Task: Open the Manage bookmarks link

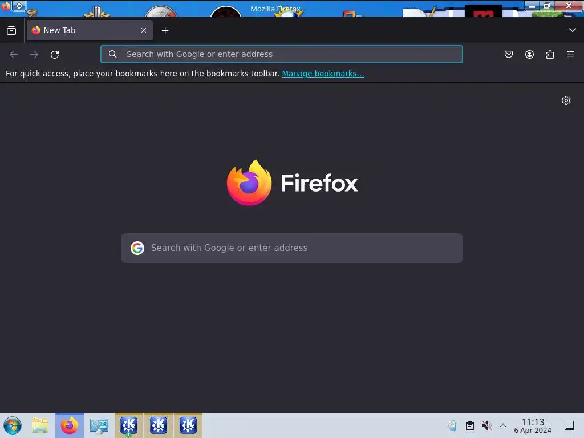Action: click(323, 74)
